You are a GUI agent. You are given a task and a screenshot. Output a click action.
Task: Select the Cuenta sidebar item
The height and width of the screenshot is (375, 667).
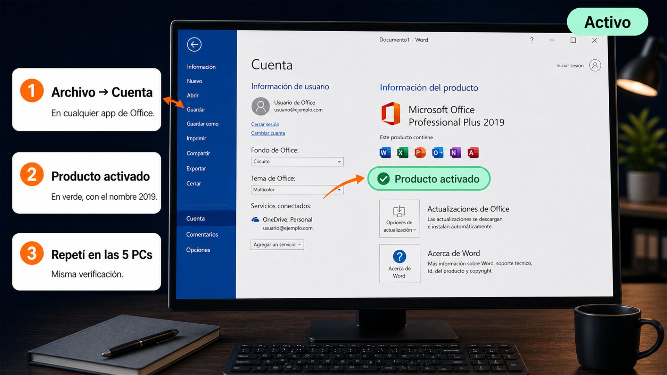(x=206, y=218)
